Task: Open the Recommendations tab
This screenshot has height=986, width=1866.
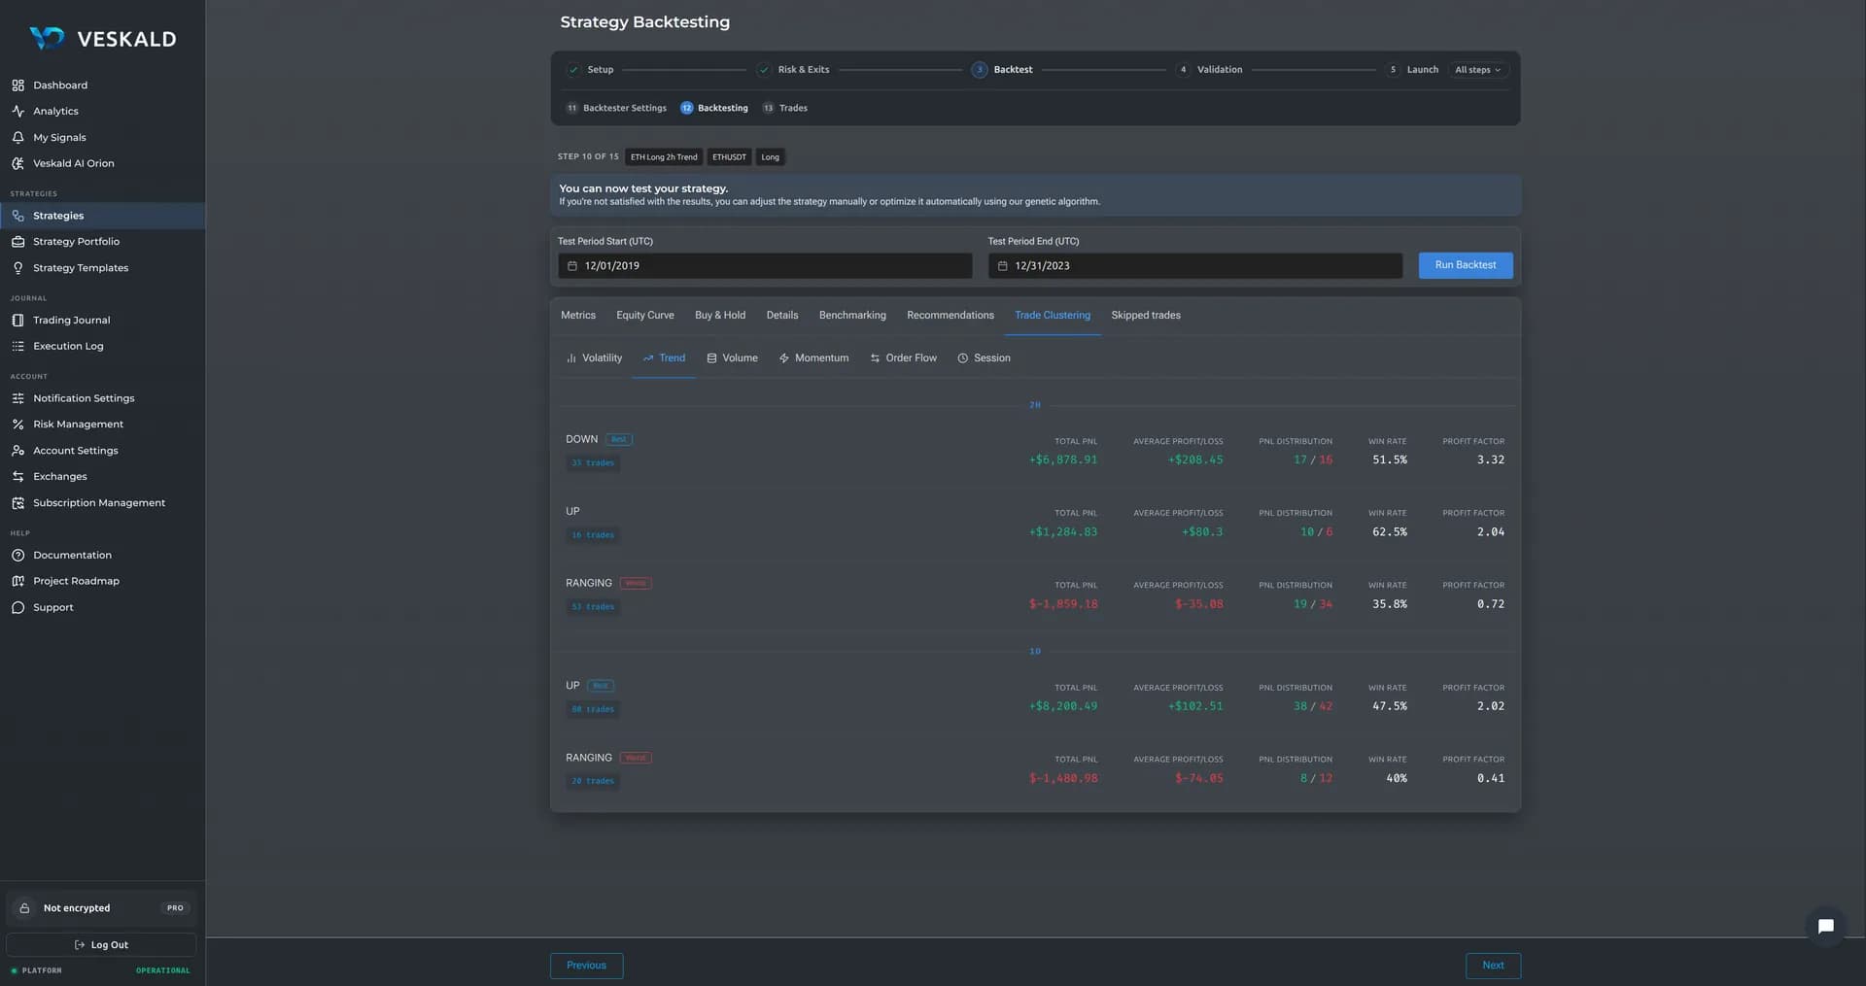Action: coord(950,316)
